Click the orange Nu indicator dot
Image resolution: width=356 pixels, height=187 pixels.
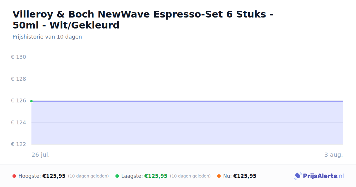pyautogui.click(x=219, y=176)
